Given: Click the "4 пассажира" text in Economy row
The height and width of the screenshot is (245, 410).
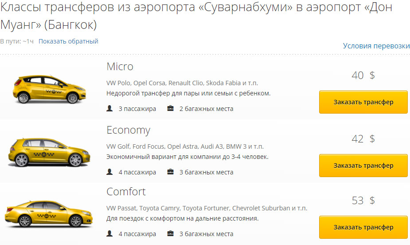Looking at the screenshot, I should 137,172.
